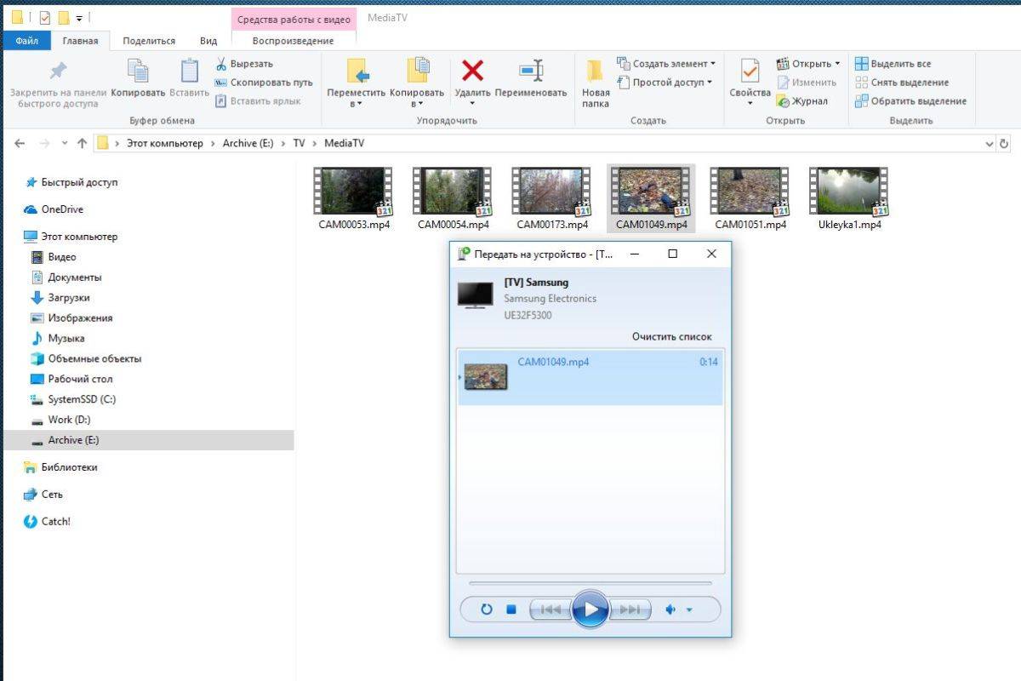Create a new folder with Новая папка

[596, 83]
